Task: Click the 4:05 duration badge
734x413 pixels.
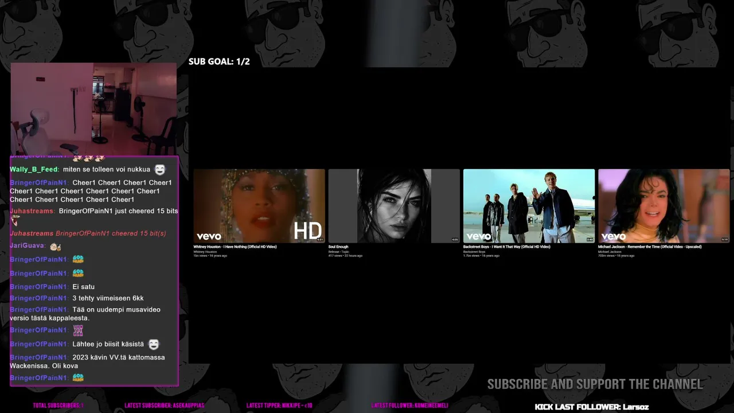Action: [455, 240]
